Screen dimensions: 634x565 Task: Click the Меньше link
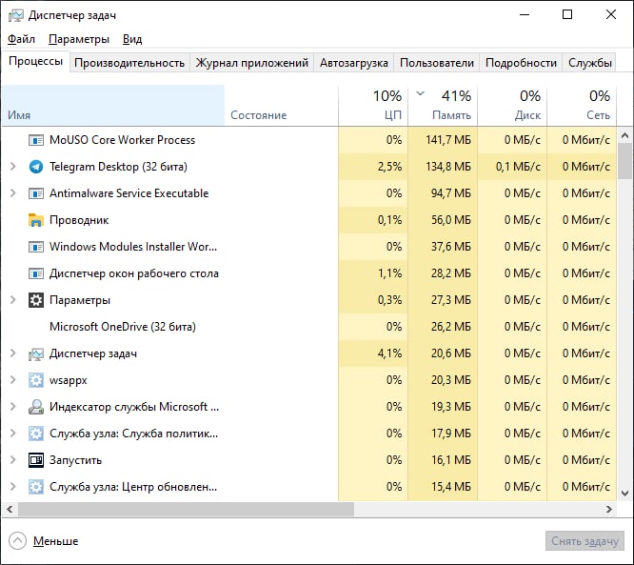click(55, 541)
